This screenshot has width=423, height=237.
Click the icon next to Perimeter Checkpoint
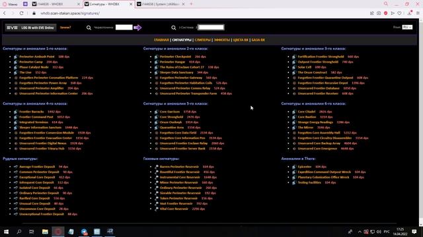[156, 57]
